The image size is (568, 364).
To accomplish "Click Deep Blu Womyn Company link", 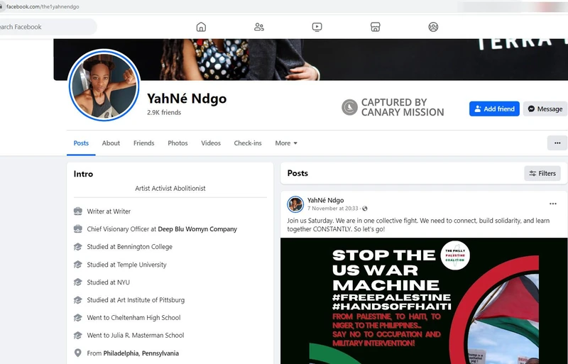I will 197,229.
